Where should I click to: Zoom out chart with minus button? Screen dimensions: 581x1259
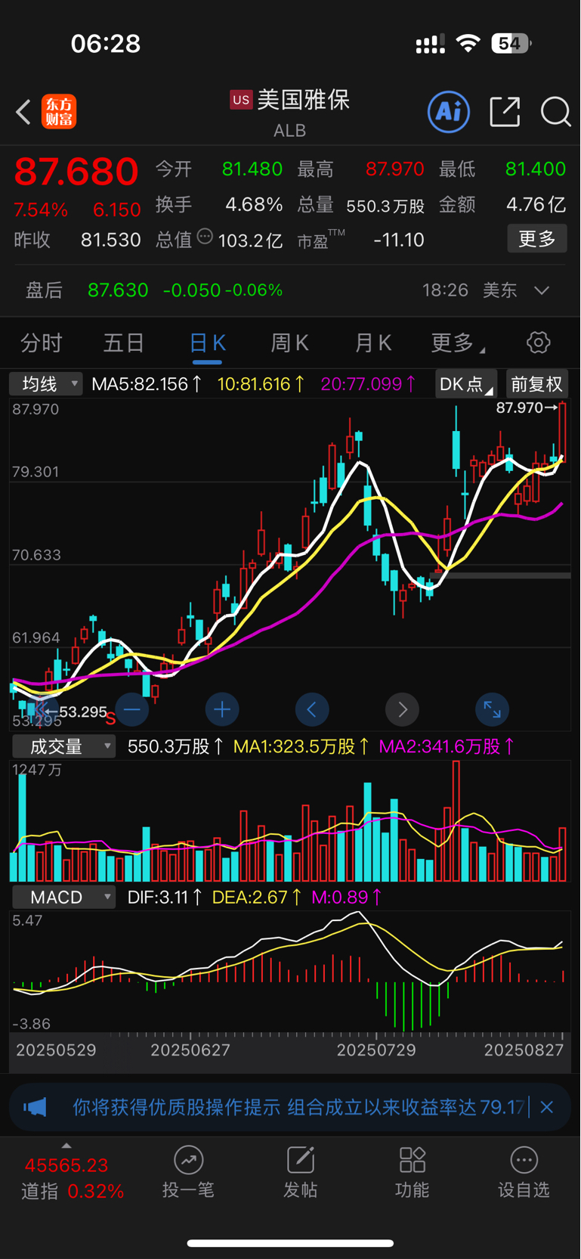(x=131, y=709)
